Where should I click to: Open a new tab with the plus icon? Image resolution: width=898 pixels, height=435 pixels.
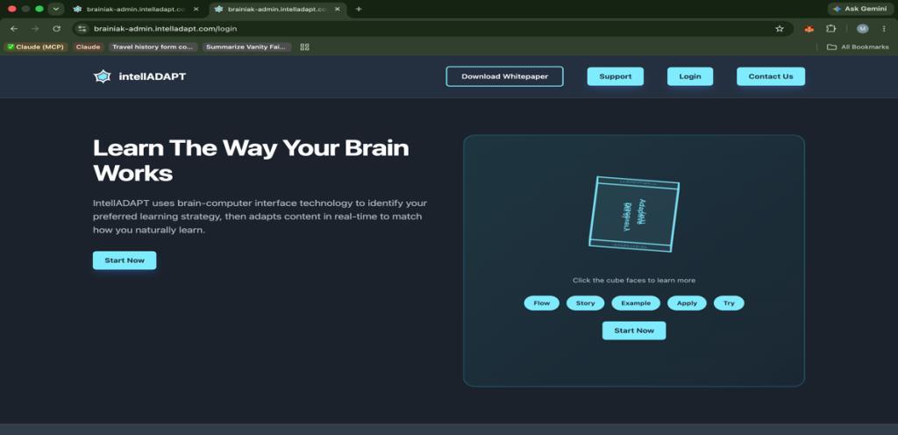click(359, 9)
